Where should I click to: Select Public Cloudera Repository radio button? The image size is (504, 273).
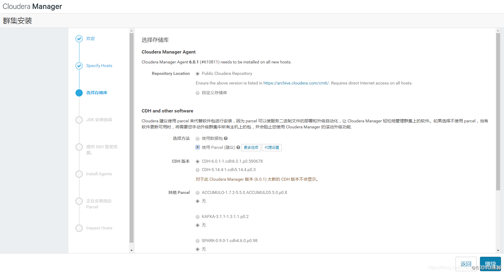[x=198, y=74]
